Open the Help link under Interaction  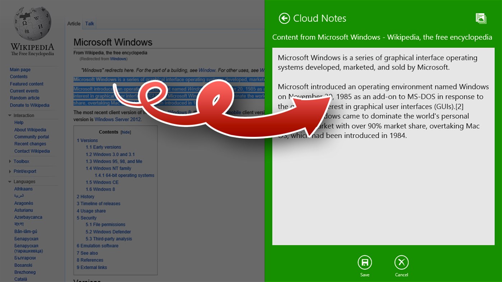[x=18, y=122]
